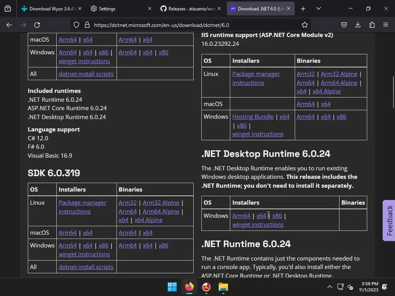Screen dimensions: 395x296
Task: Open the notification center icon
Action: (x=385, y=287)
